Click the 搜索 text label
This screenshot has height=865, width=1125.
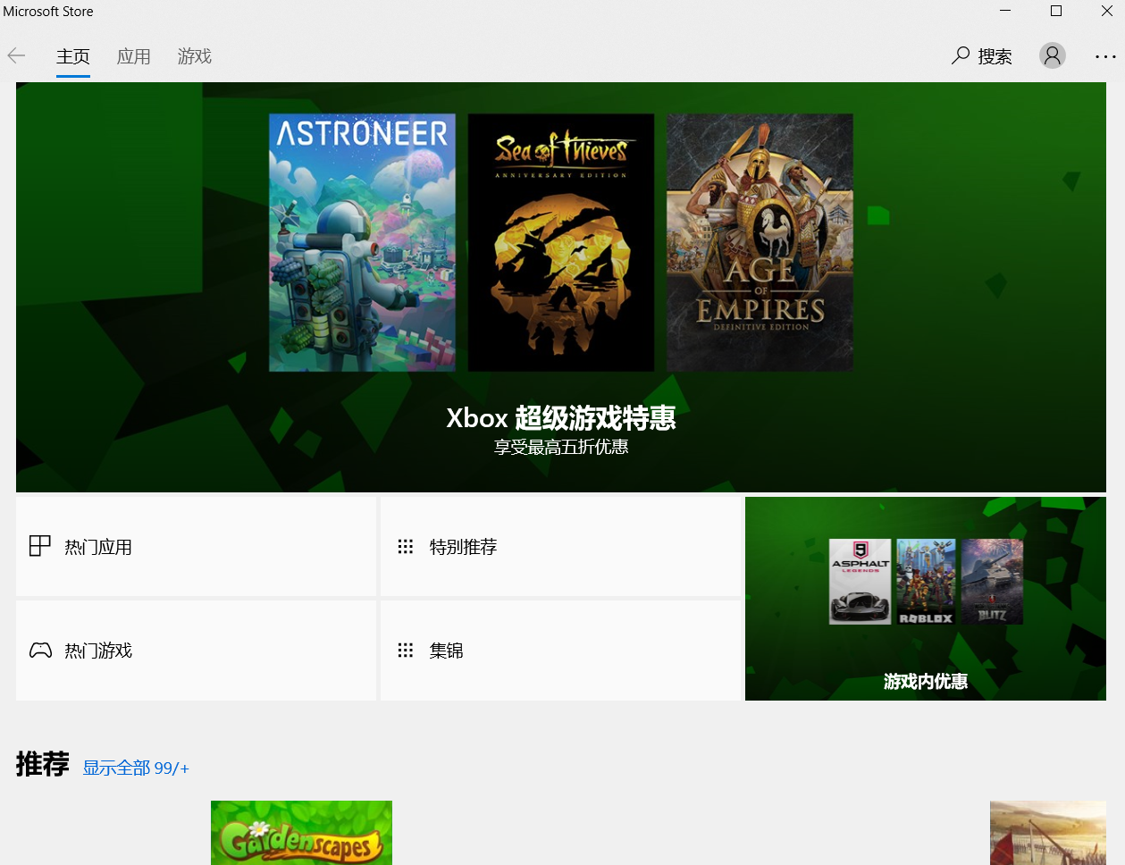995,56
